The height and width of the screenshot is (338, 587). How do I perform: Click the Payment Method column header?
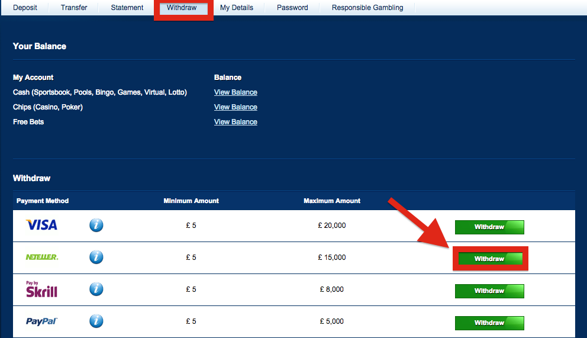tap(43, 201)
